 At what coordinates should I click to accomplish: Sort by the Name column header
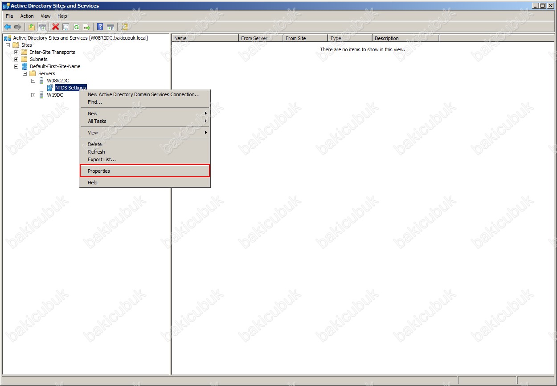point(205,38)
